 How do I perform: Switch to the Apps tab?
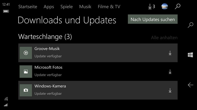coord(49,7)
